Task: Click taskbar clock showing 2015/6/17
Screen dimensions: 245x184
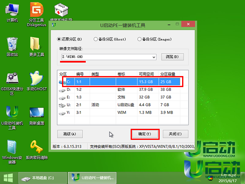Action: click(x=228, y=178)
